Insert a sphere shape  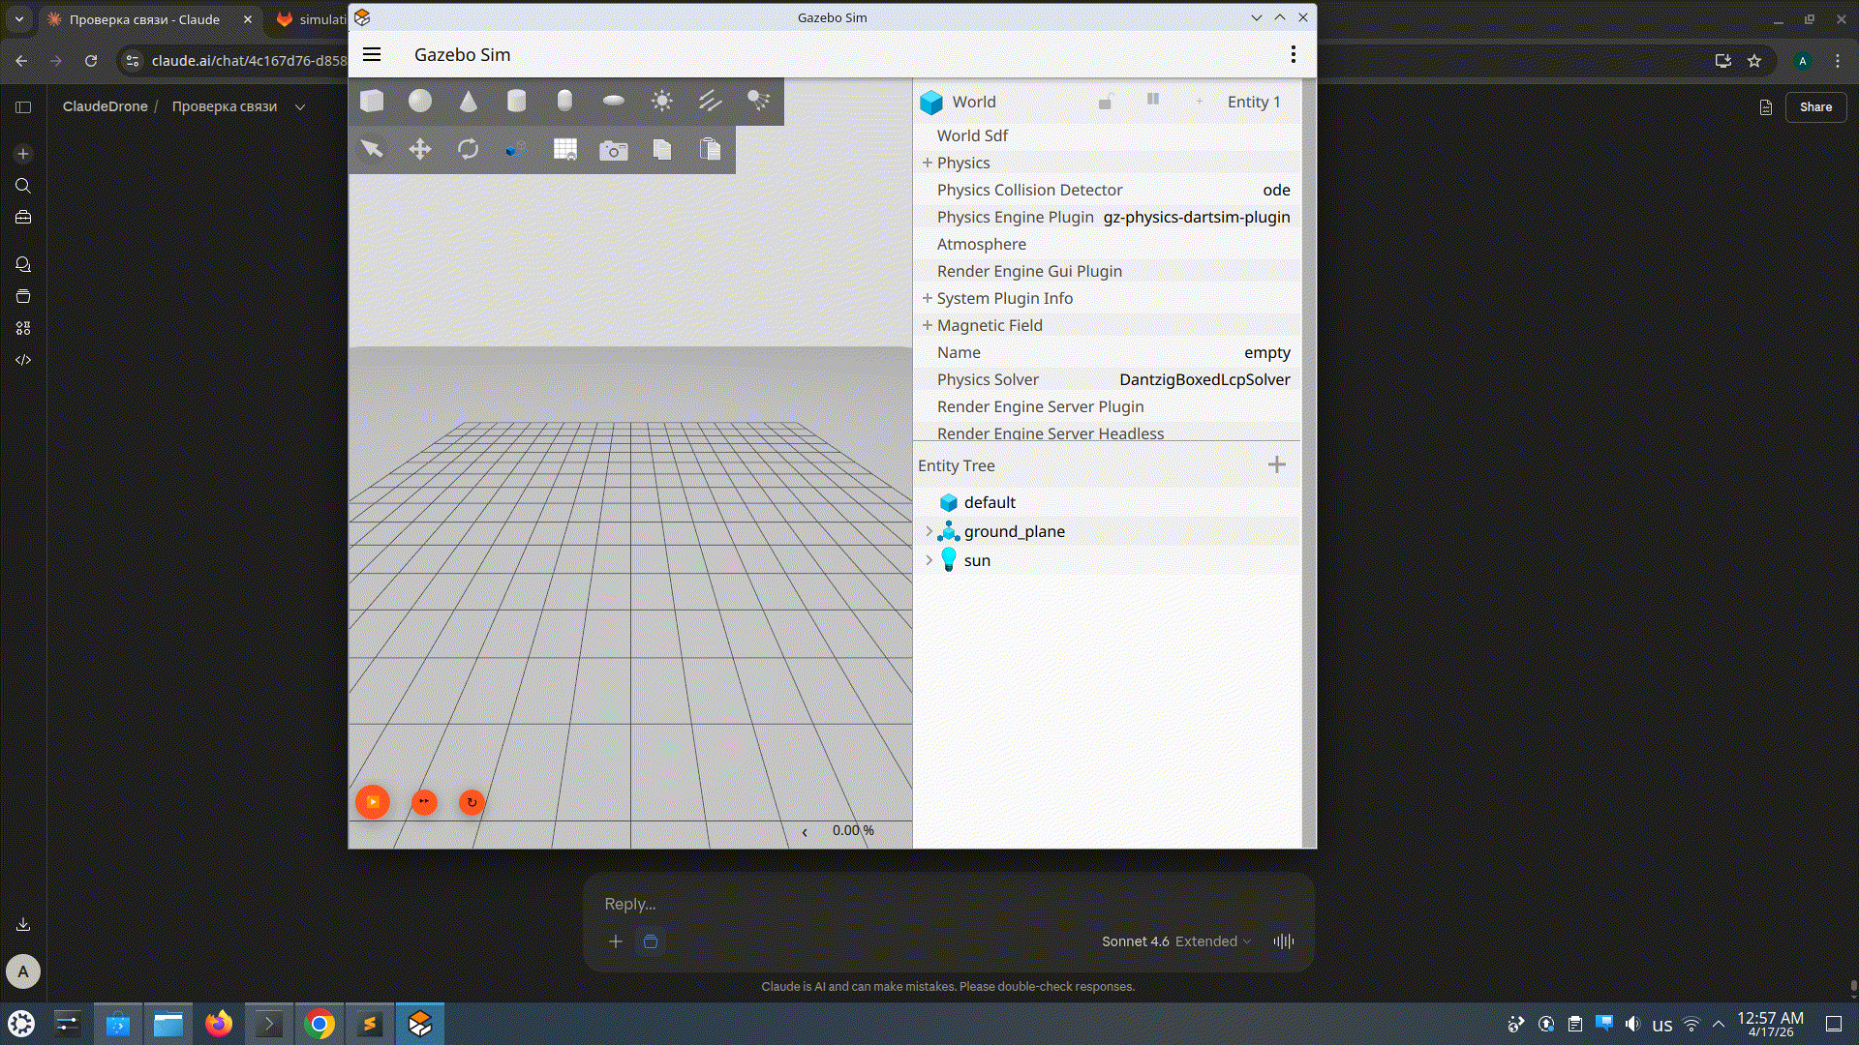click(420, 101)
